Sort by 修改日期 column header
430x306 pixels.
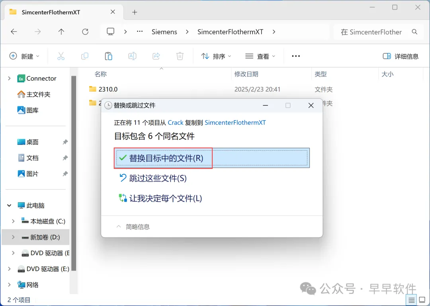246,74
